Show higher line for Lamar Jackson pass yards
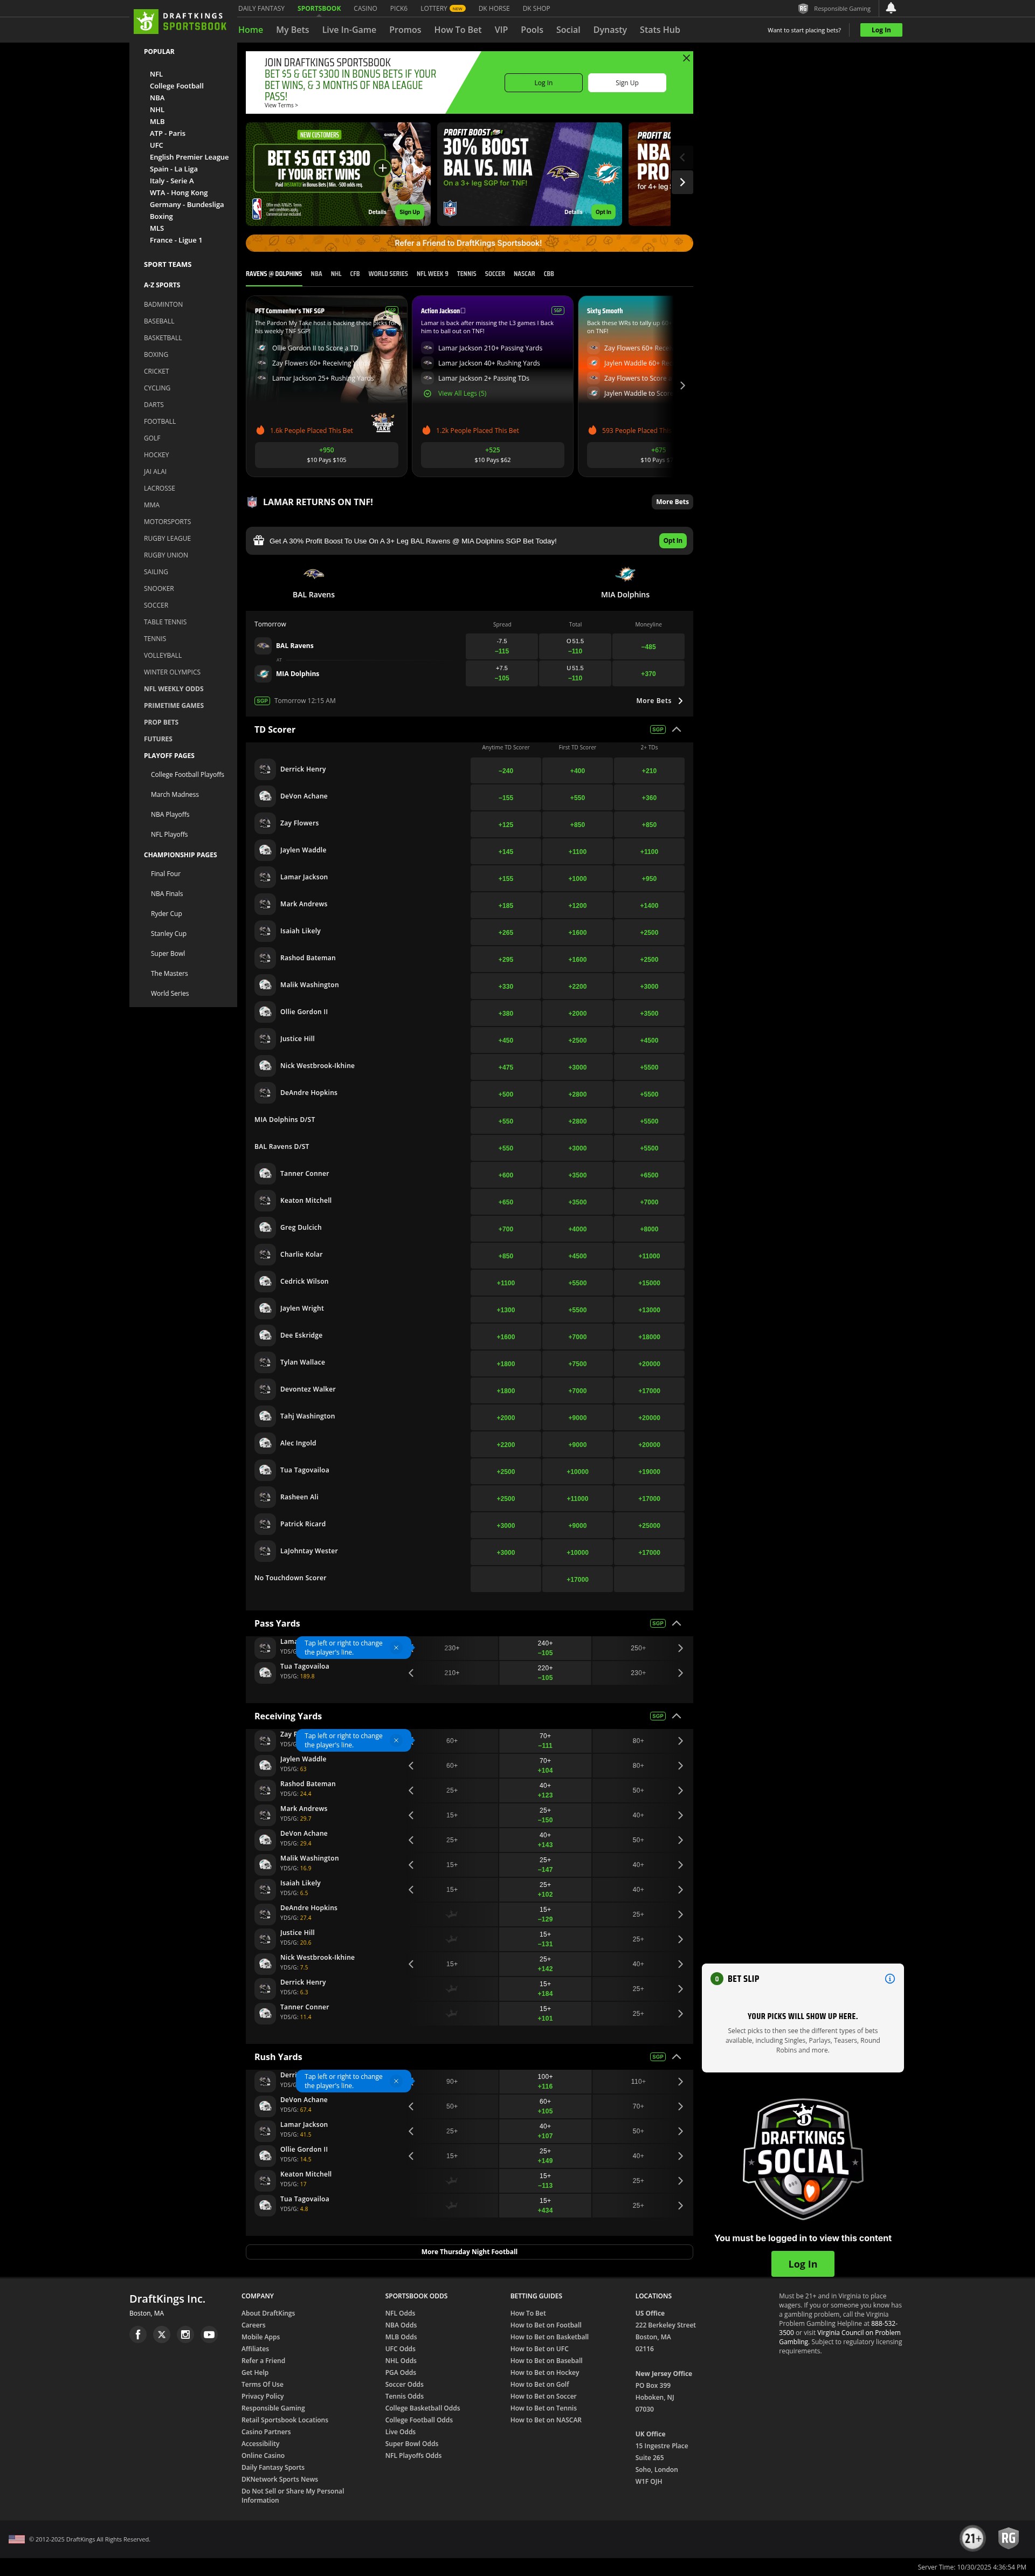 (x=680, y=1647)
